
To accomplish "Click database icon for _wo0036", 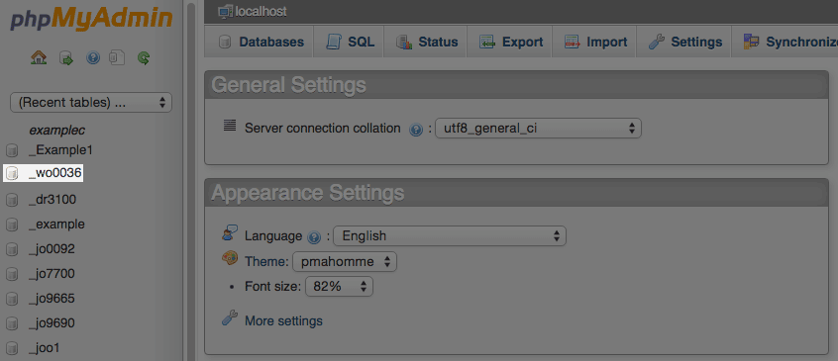I will [12, 174].
